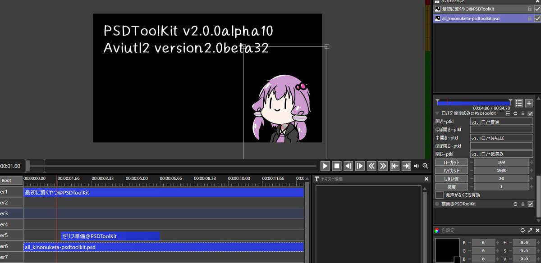The image size is (541, 263).
Task: Click the speaker volume icon
Action: (x=417, y=166)
